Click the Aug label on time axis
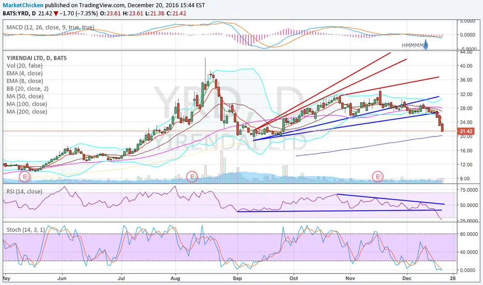483x285 pixels. pos(175,278)
